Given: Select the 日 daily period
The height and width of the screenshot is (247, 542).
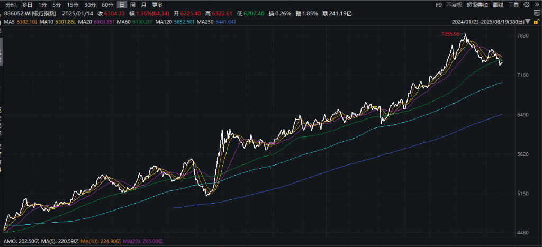Looking at the screenshot, I should [x=121, y=5].
